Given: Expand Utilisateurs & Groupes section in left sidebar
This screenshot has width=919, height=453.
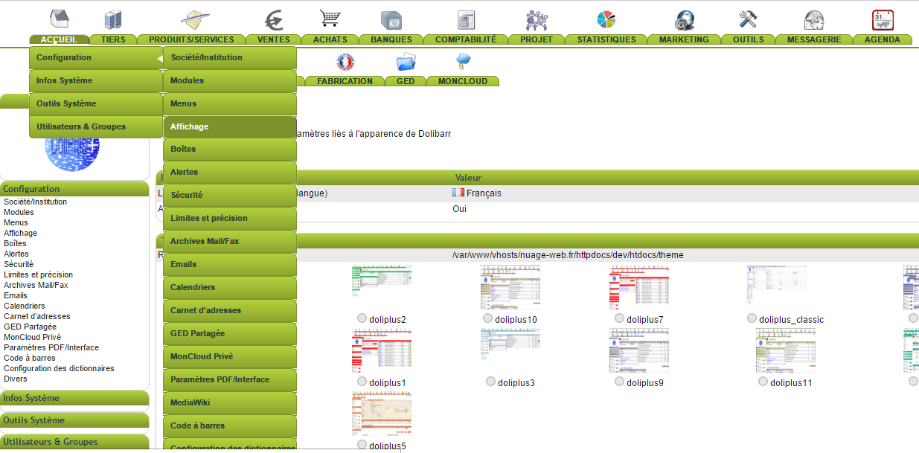Looking at the screenshot, I should tap(74, 442).
